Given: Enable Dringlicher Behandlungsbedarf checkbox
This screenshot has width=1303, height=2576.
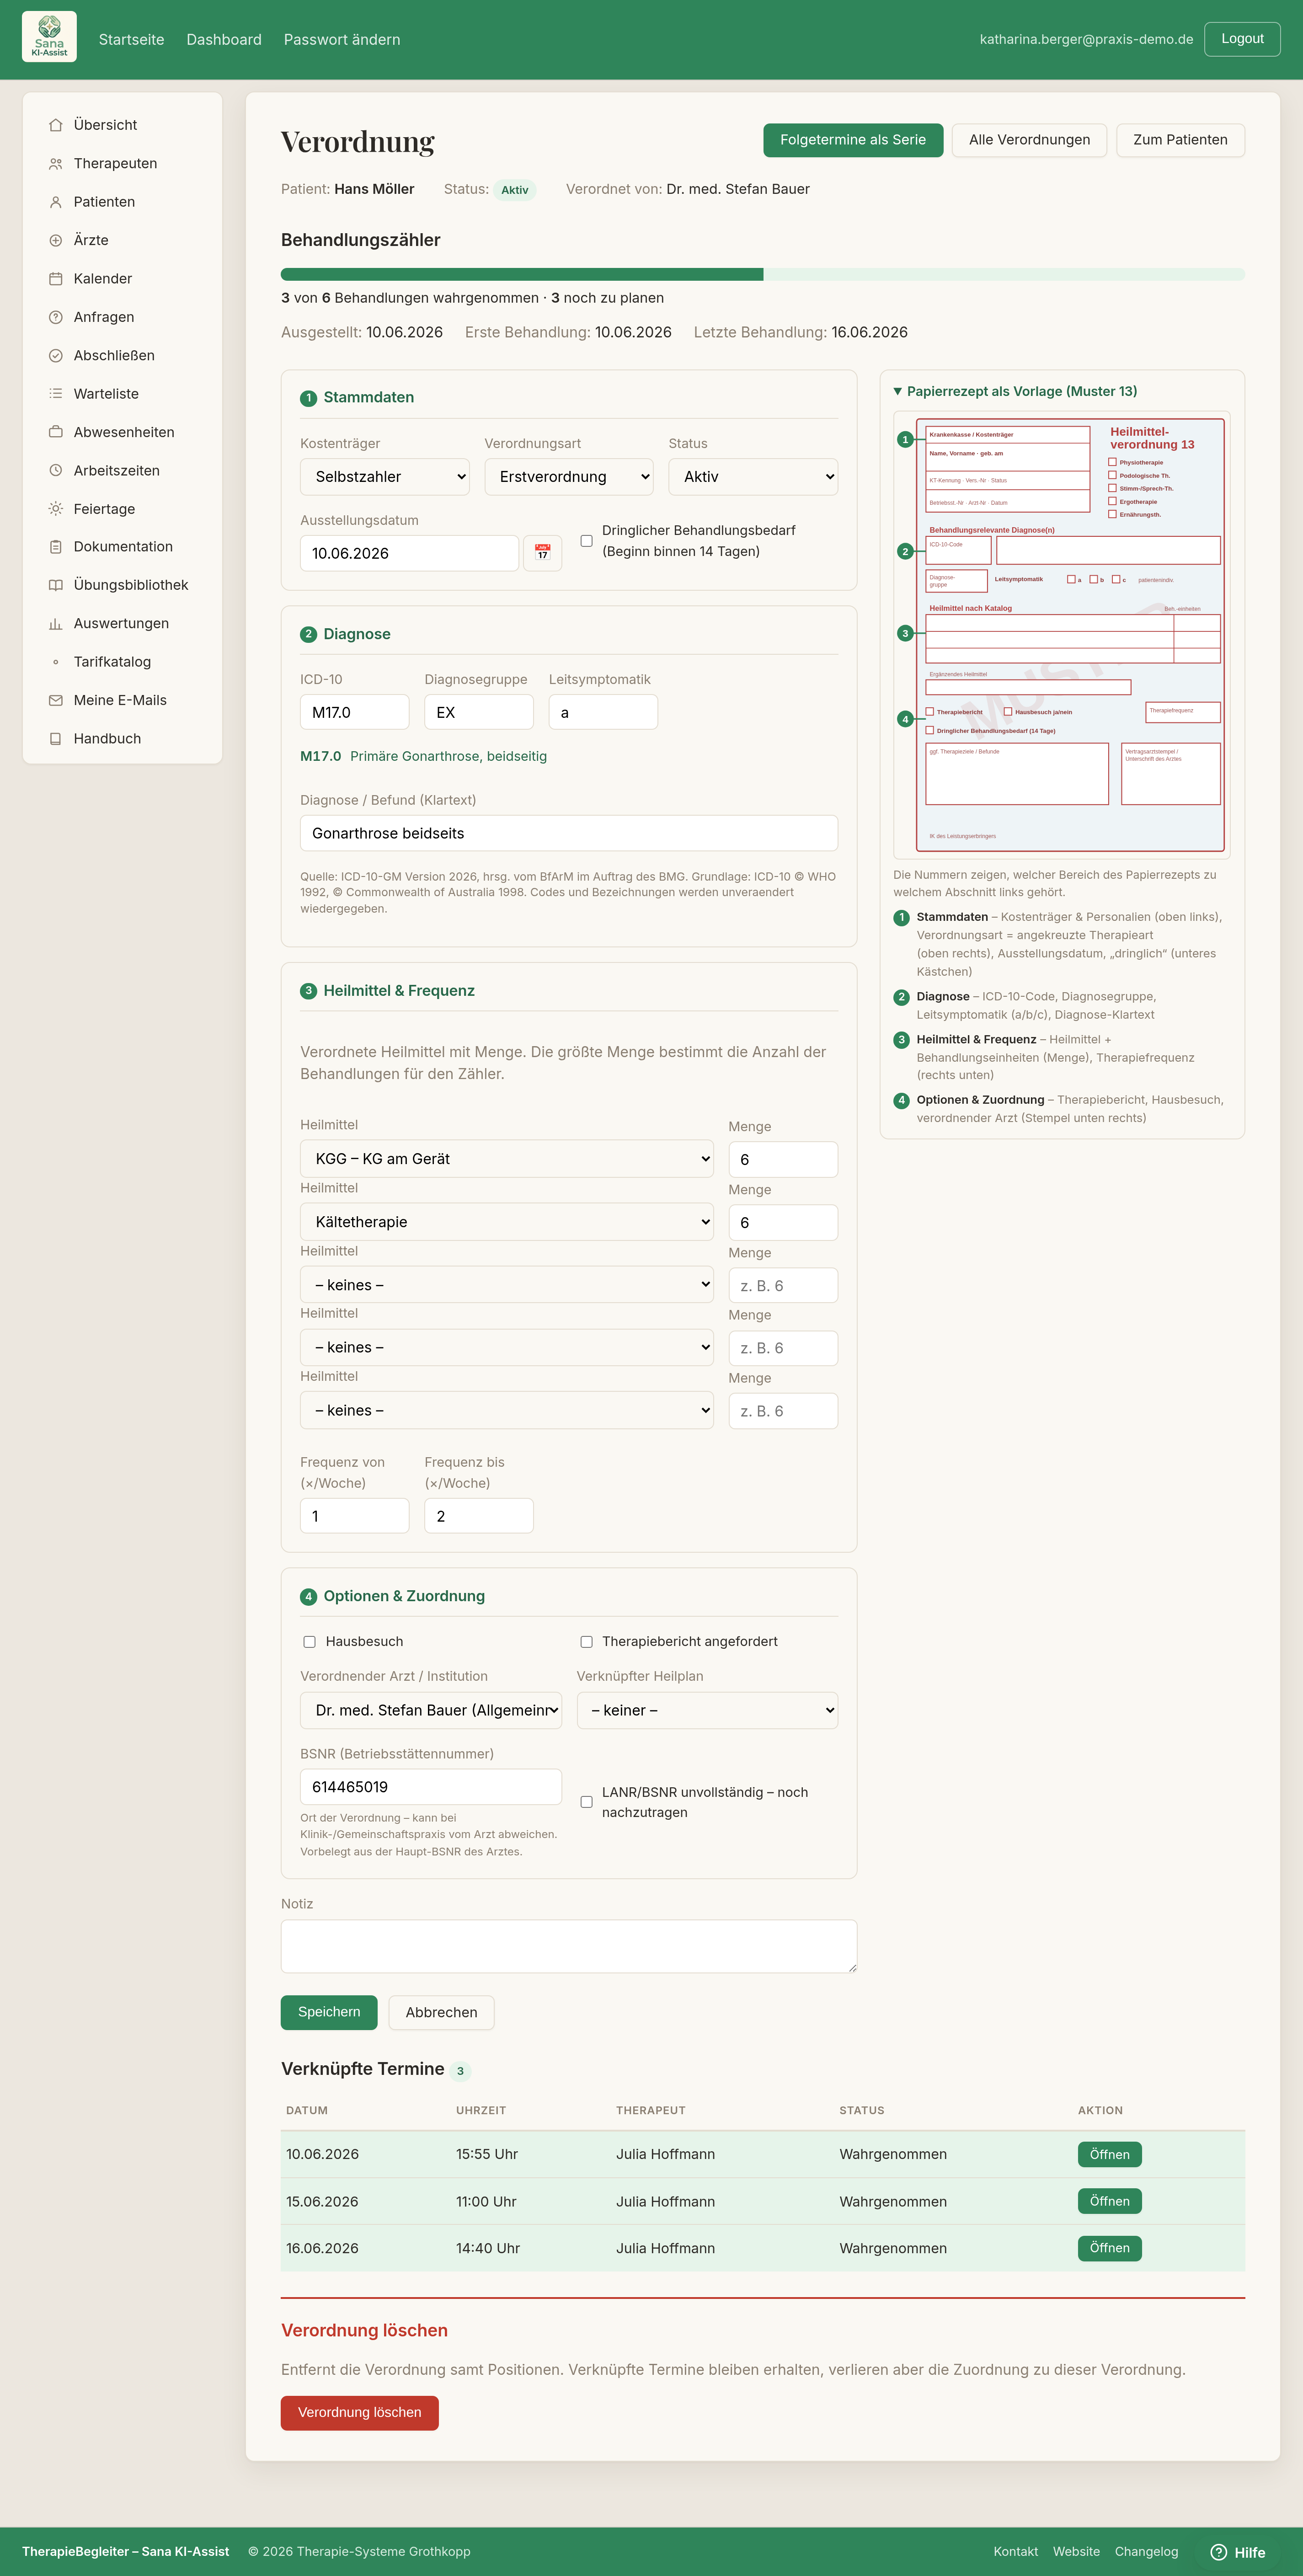Looking at the screenshot, I should click(587, 541).
